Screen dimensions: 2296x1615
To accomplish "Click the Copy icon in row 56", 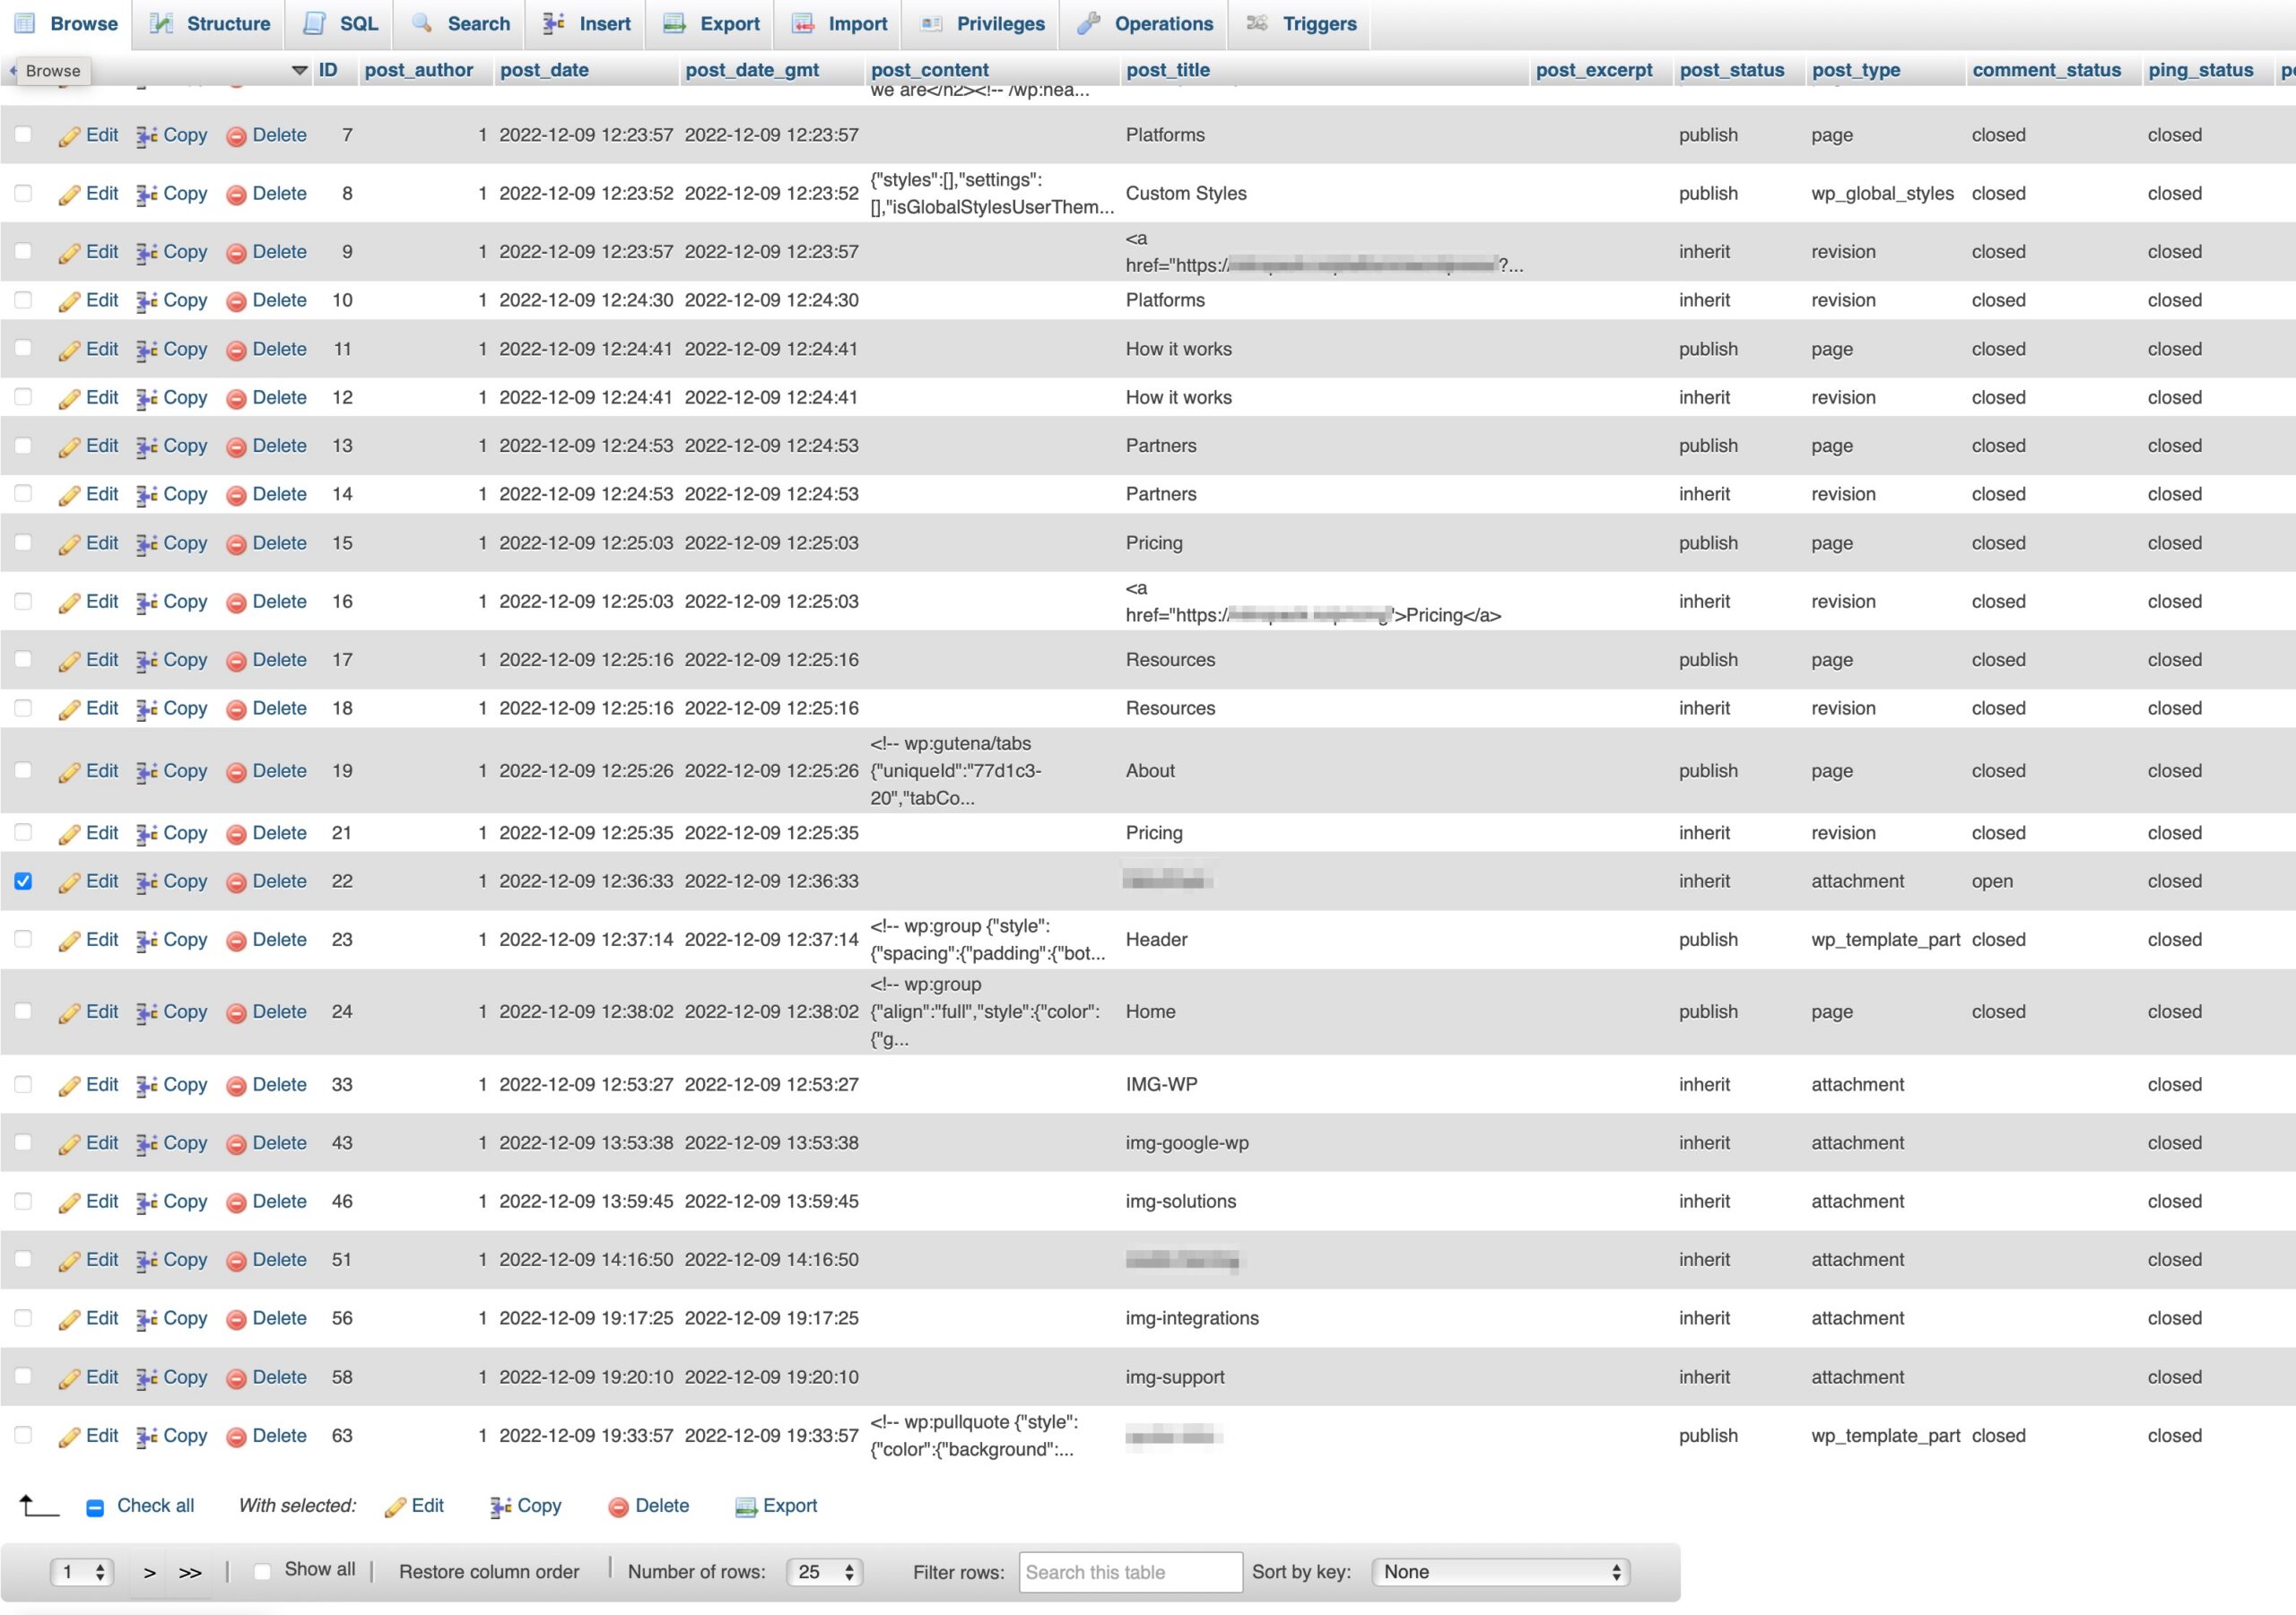I will pos(147,1319).
